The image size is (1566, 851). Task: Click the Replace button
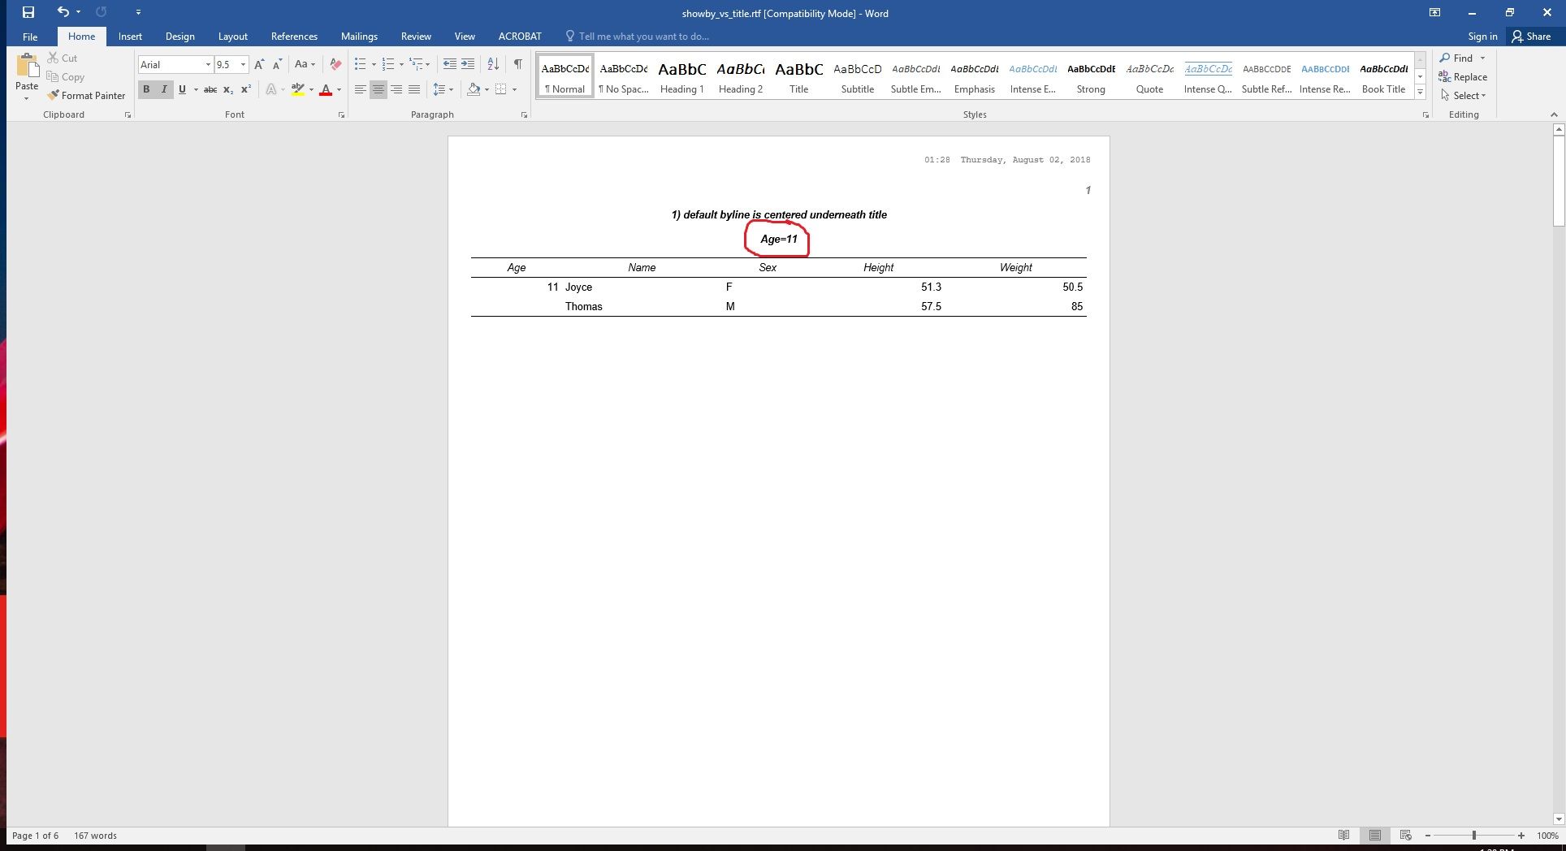click(x=1462, y=76)
